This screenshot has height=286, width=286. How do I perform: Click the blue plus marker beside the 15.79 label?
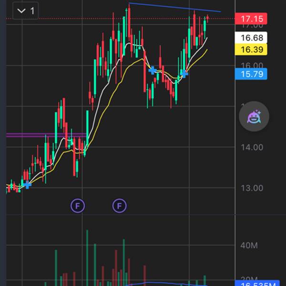coord(184,74)
